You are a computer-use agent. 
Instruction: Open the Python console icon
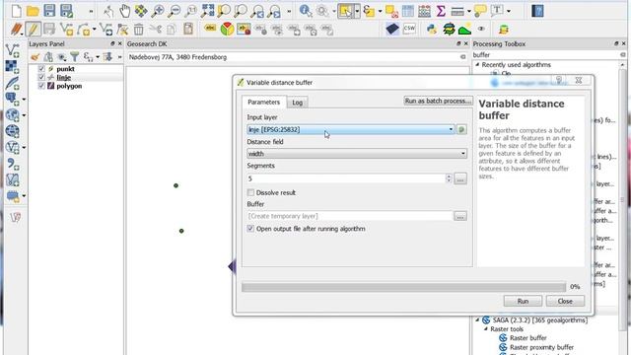432,30
